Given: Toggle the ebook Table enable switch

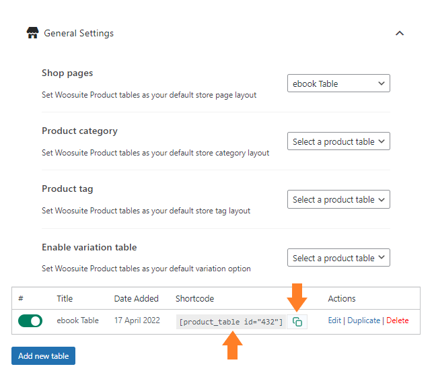Looking at the screenshot, I should (x=30, y=321).
